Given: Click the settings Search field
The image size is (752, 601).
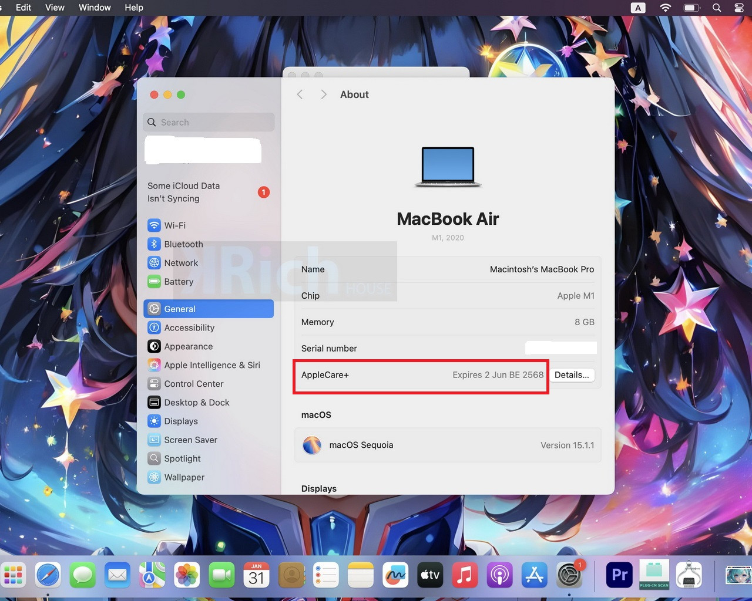Looking at the screenshot, I should [209, 122].
